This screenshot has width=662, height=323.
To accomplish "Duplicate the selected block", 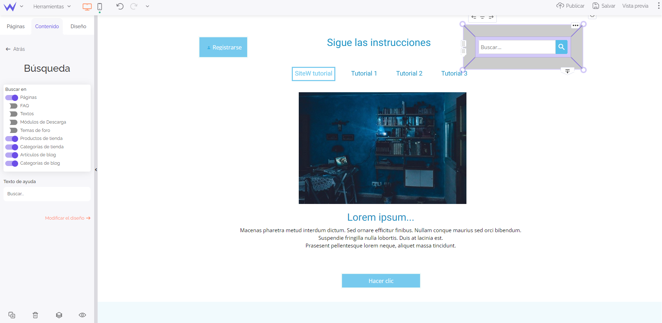I will coord(12,315).
